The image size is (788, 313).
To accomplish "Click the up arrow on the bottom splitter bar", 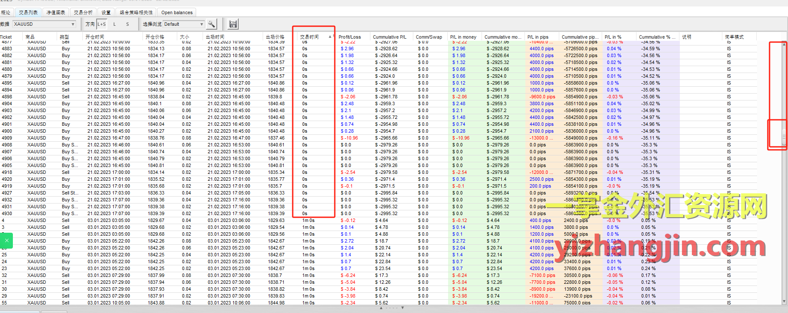I will (381, 308).
